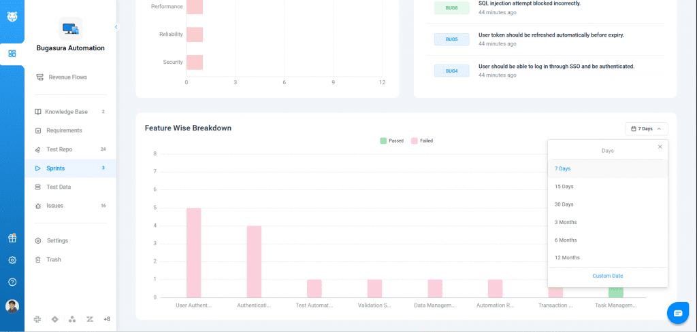Choose the 3 Months option

click(x=565, y=222)
